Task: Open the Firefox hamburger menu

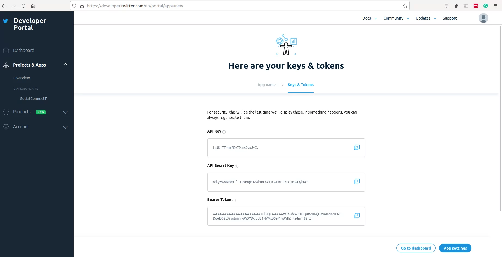Action: [495, 6]
